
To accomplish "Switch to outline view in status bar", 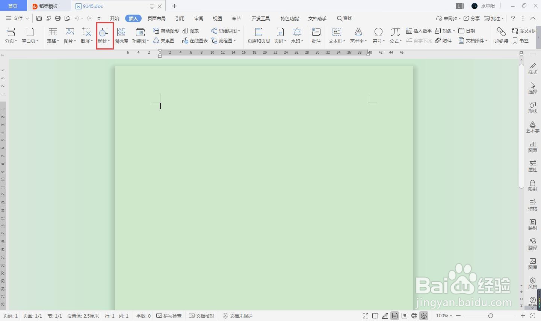I will coord(404,316).
